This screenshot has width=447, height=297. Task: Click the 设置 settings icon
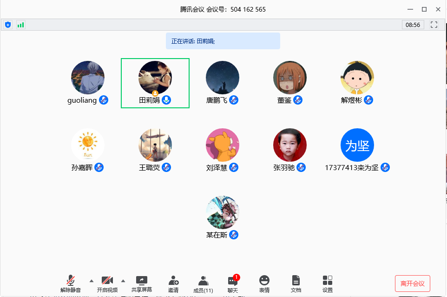(x=327, y=280)
